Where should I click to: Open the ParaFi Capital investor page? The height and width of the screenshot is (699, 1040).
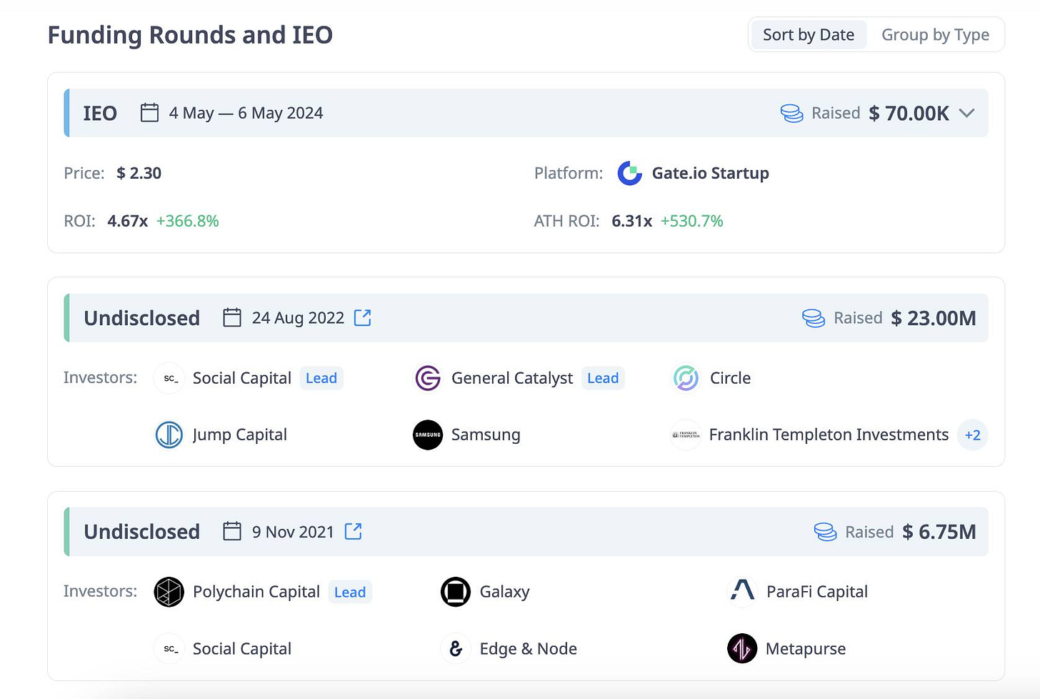pos(816,592)
